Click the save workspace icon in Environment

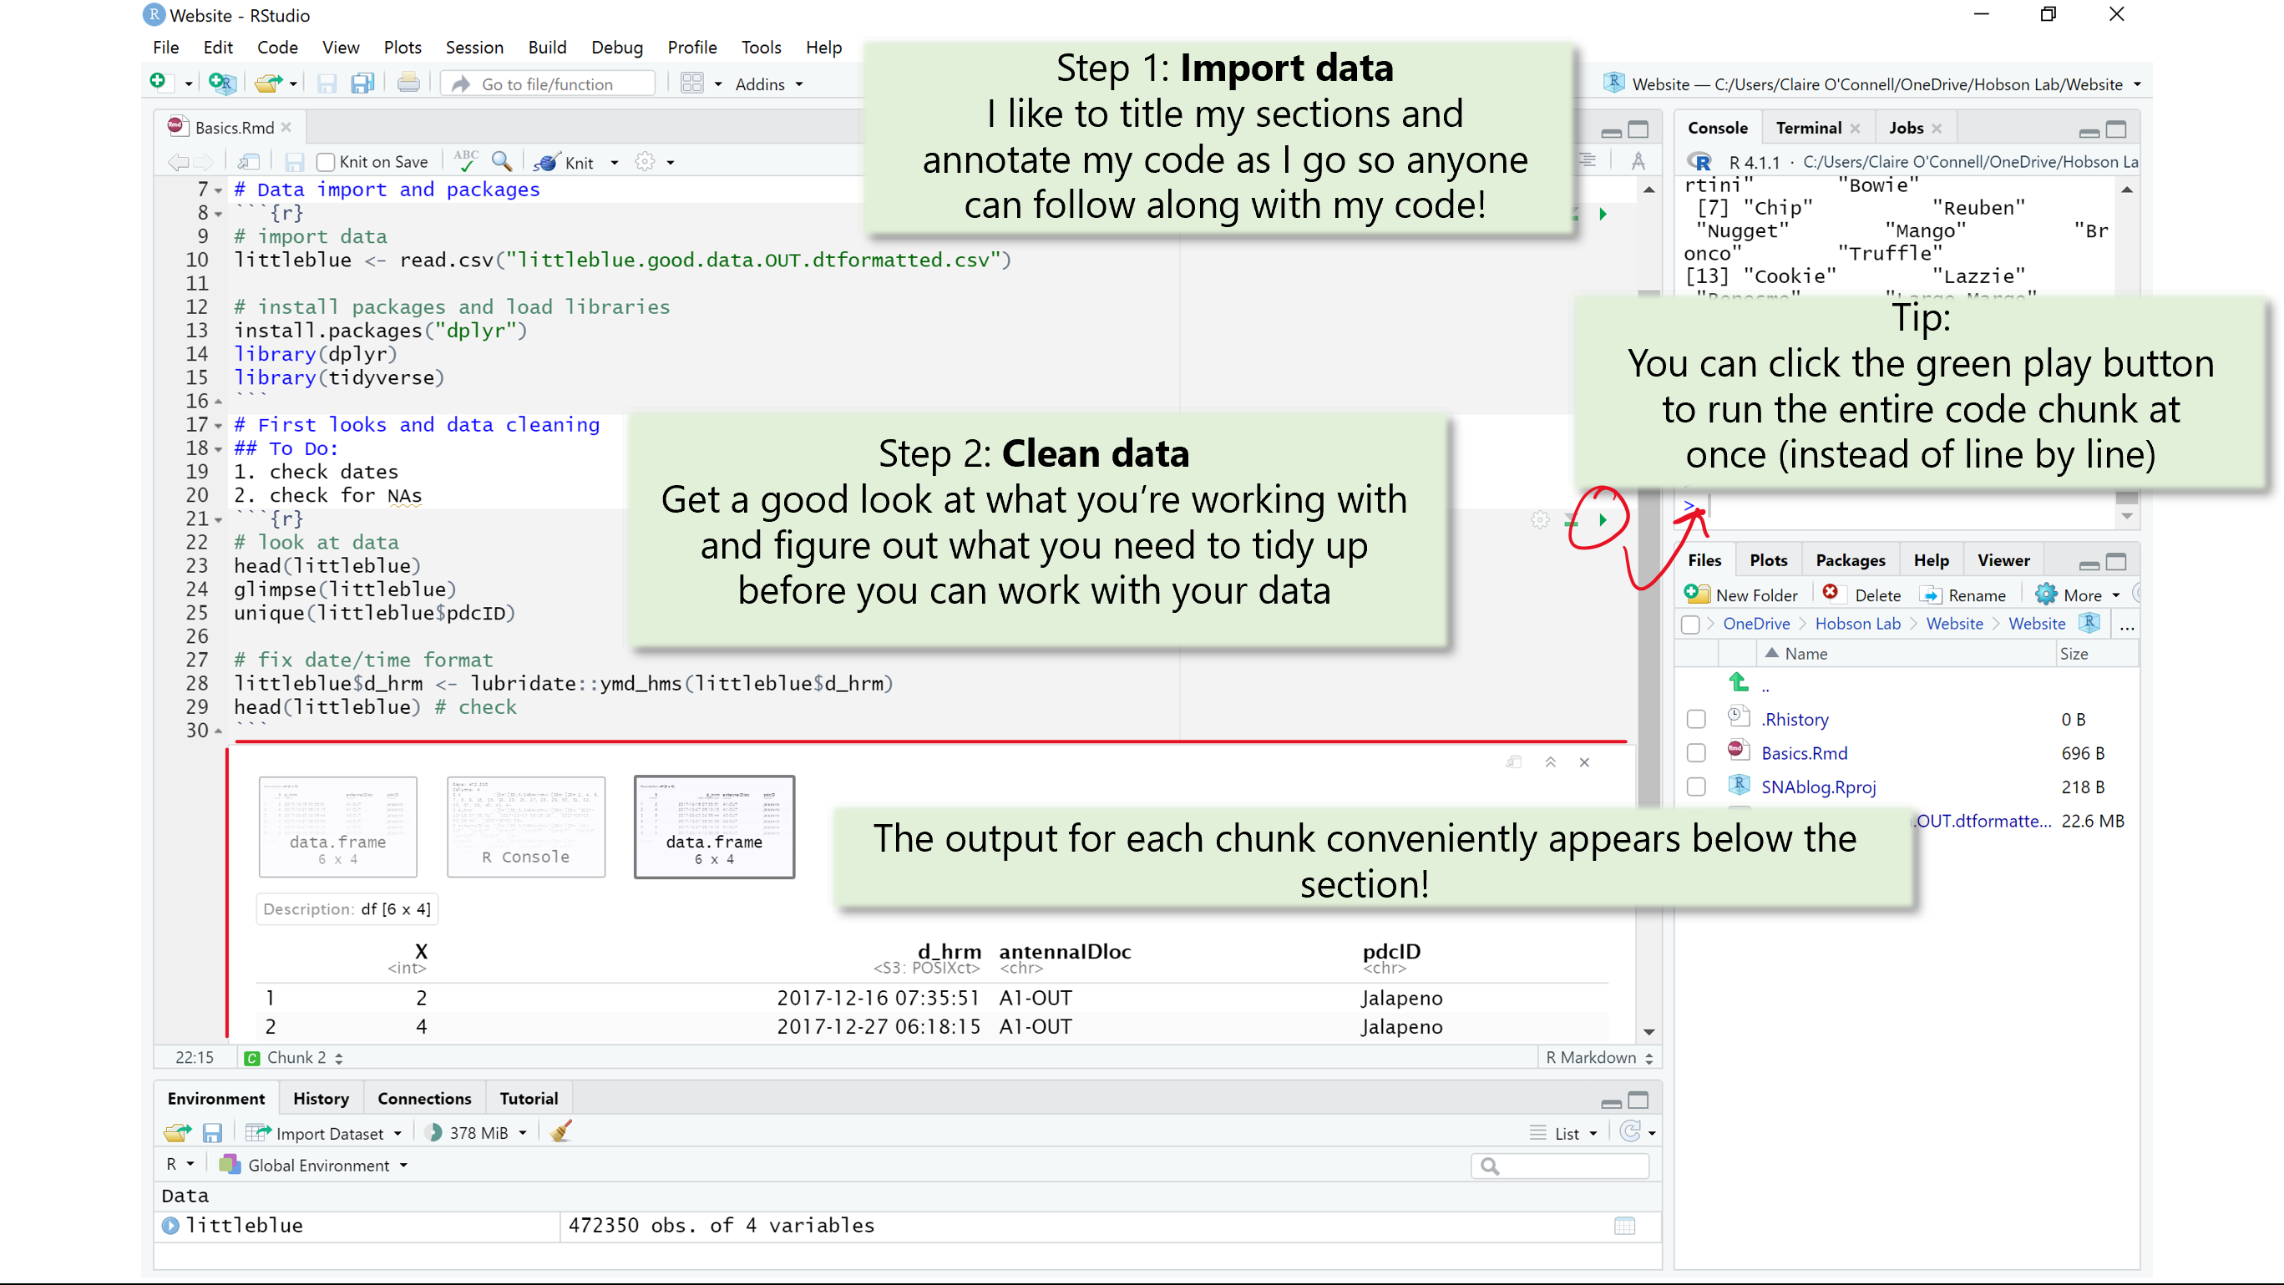pyautogui.click(x=212, y=1132)
